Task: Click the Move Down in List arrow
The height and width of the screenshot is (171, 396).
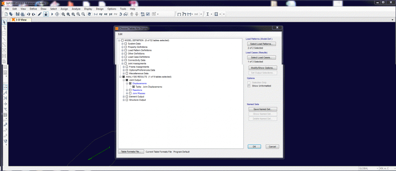Action: point(137,14)
